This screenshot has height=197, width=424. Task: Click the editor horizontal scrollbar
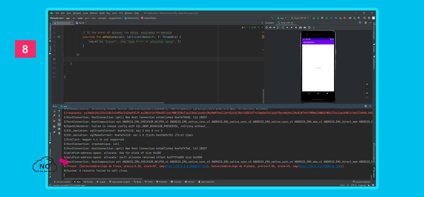coord(114,103)
